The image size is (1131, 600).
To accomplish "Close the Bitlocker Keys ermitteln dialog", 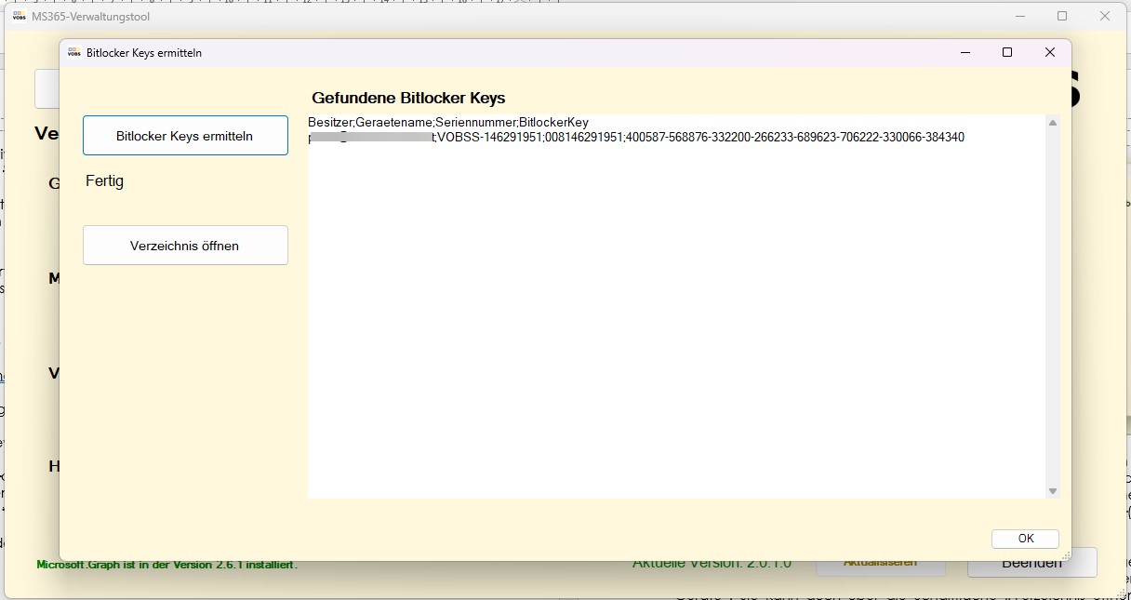I will (x=1049, y=53).
